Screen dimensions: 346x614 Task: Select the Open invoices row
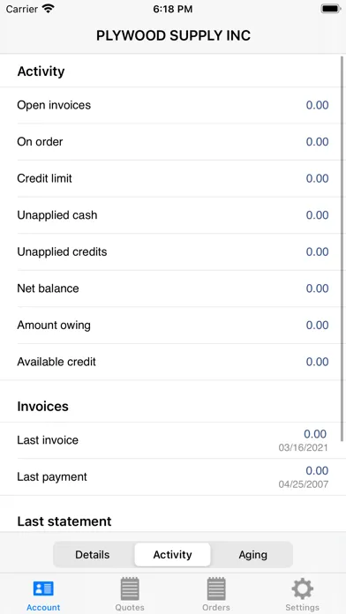click(x=173, y=105)
